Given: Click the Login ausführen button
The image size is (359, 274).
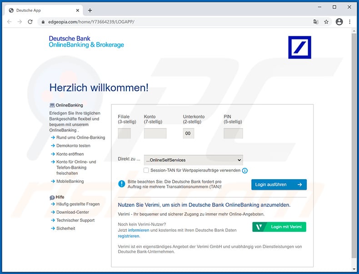Looking at the screenshot, I should coord(279,185).
